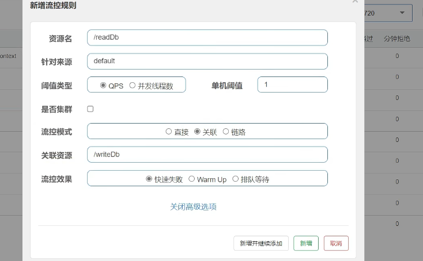Image resolution: width=423 pixels, height=261 pixels.
Task: Close the 新增流控规则 dialog
Action: [355, 1]
